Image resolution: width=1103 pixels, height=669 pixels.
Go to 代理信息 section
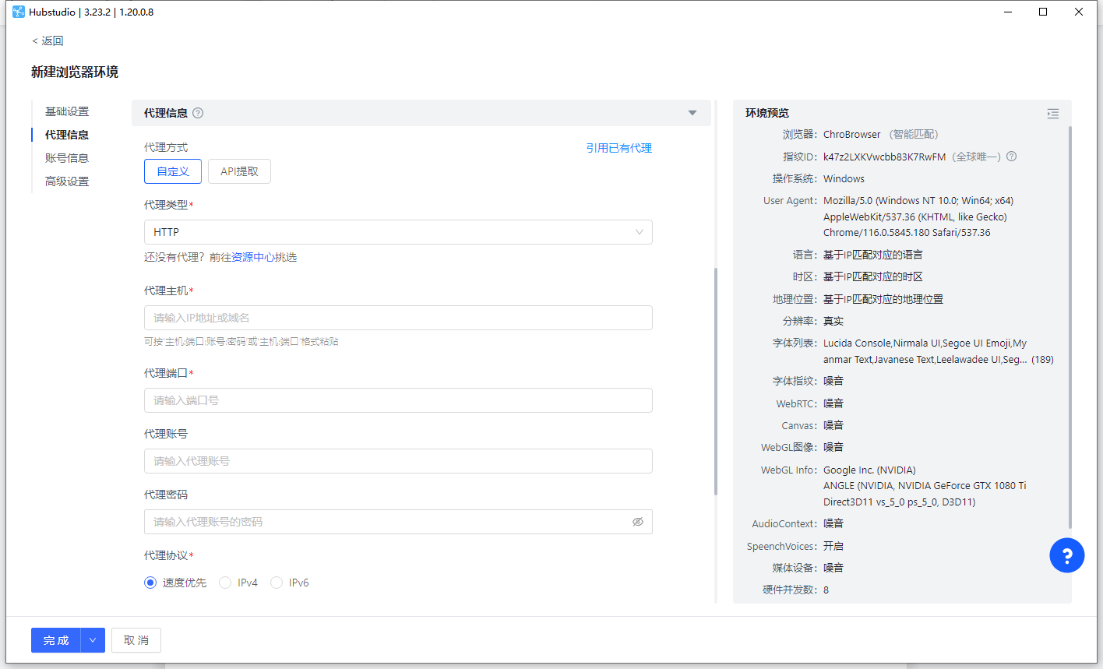67,135
